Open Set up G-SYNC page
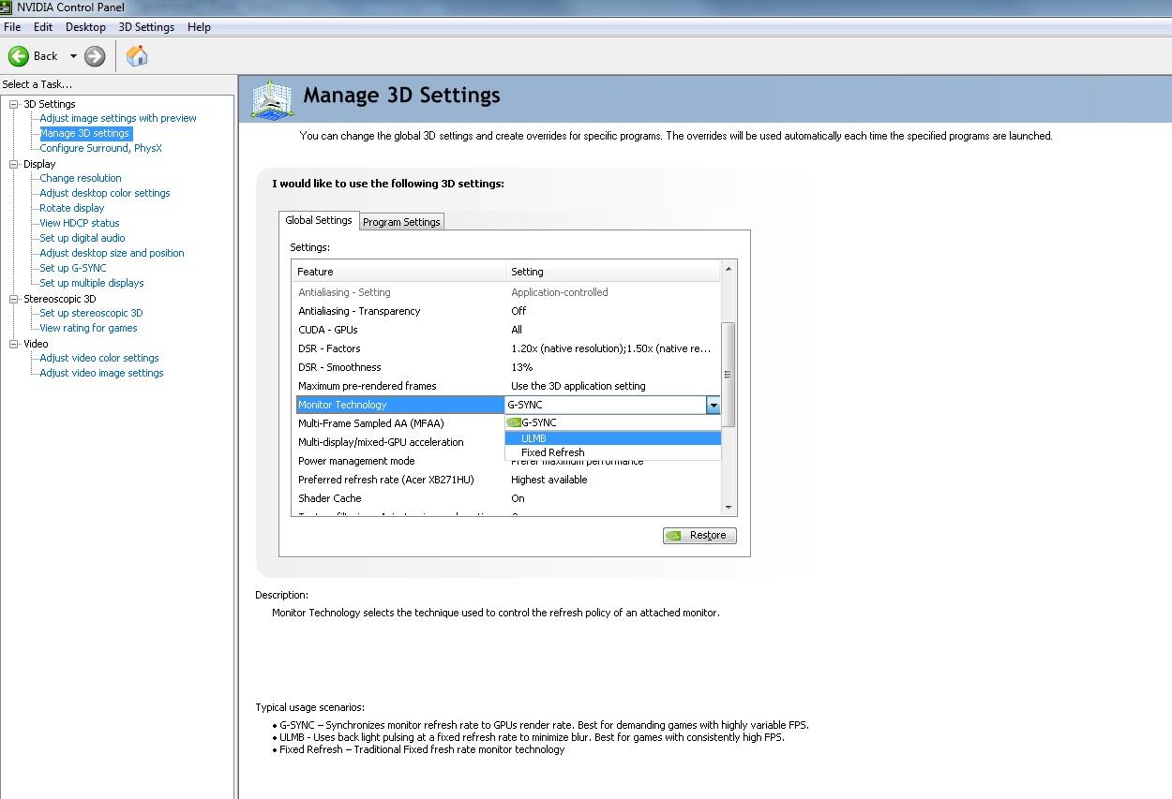This screenshot has height=799, width=1172. click(73, 268)
